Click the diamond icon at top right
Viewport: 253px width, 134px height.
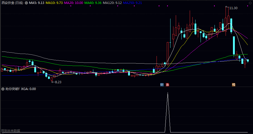pos(250,3)
